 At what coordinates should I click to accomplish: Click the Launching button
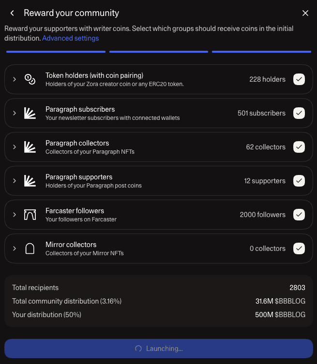click(x=158, y=349)
